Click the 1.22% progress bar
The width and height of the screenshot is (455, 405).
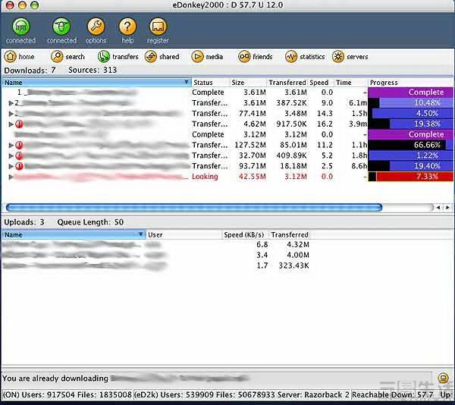coord(410,155)
